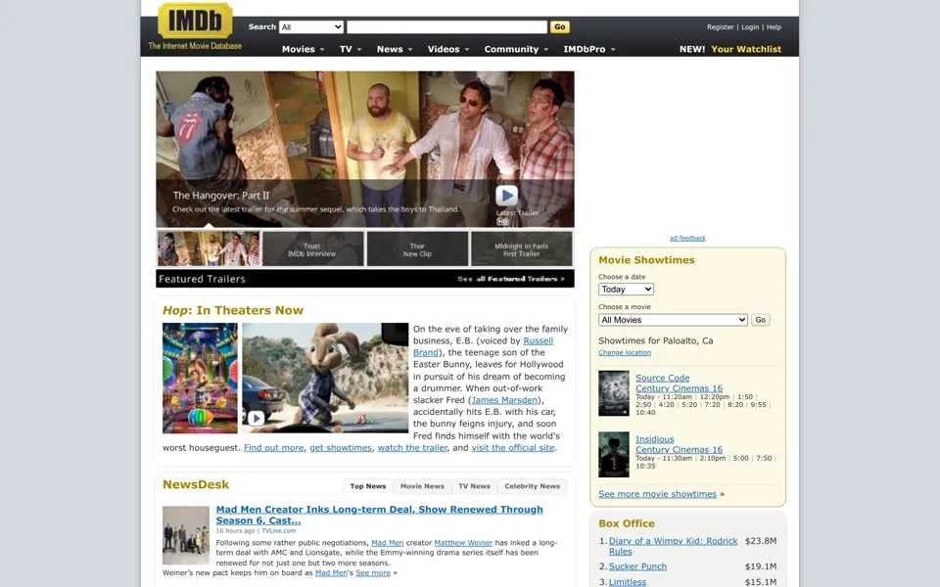The width and height of the screenshot is (940, 587).
Task: Open the All Movies dropdown
Action: coord(674,320)
